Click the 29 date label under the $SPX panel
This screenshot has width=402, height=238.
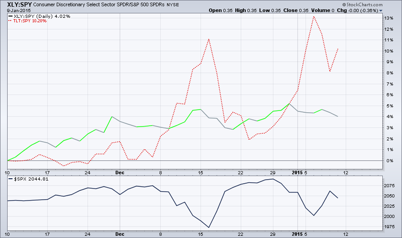pyautogui.click(x=272, y=234)
